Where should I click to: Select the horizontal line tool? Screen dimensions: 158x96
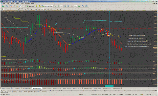[x=13, y=9]
